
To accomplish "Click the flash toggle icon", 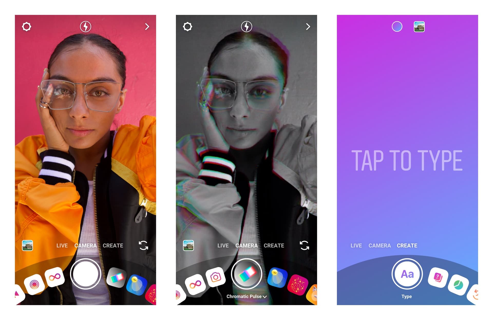I will pos(85,26).
